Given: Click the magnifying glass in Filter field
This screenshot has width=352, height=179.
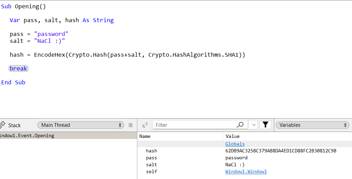Looking at the screenshot, I should pos(240,125).
